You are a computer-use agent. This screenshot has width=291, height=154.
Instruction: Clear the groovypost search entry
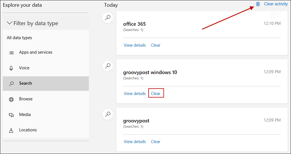156,142
